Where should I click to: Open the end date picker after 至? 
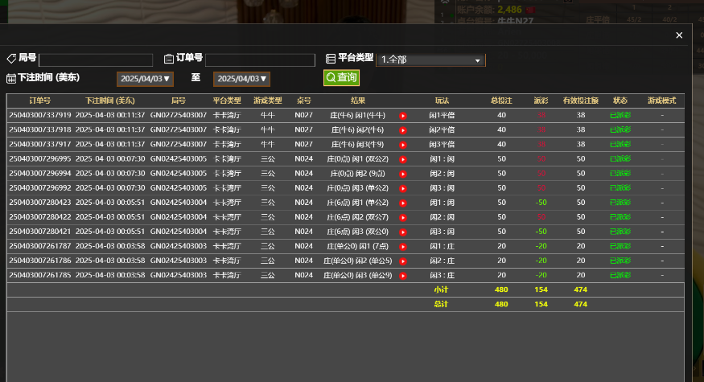tap(242, 79)
